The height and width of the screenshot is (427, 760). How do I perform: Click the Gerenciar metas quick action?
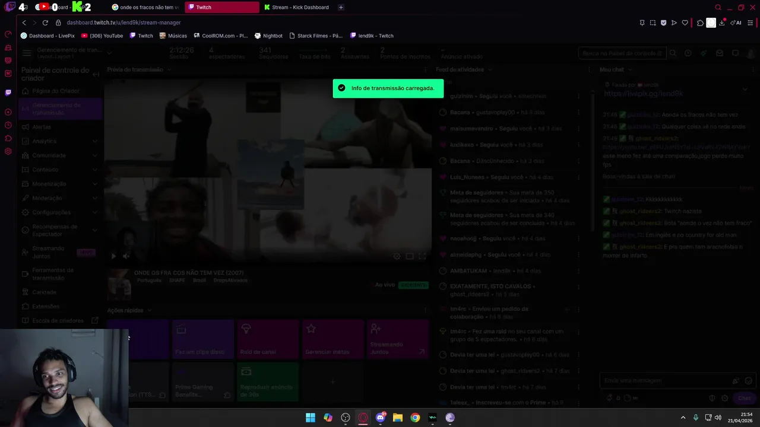click(332, 340)
